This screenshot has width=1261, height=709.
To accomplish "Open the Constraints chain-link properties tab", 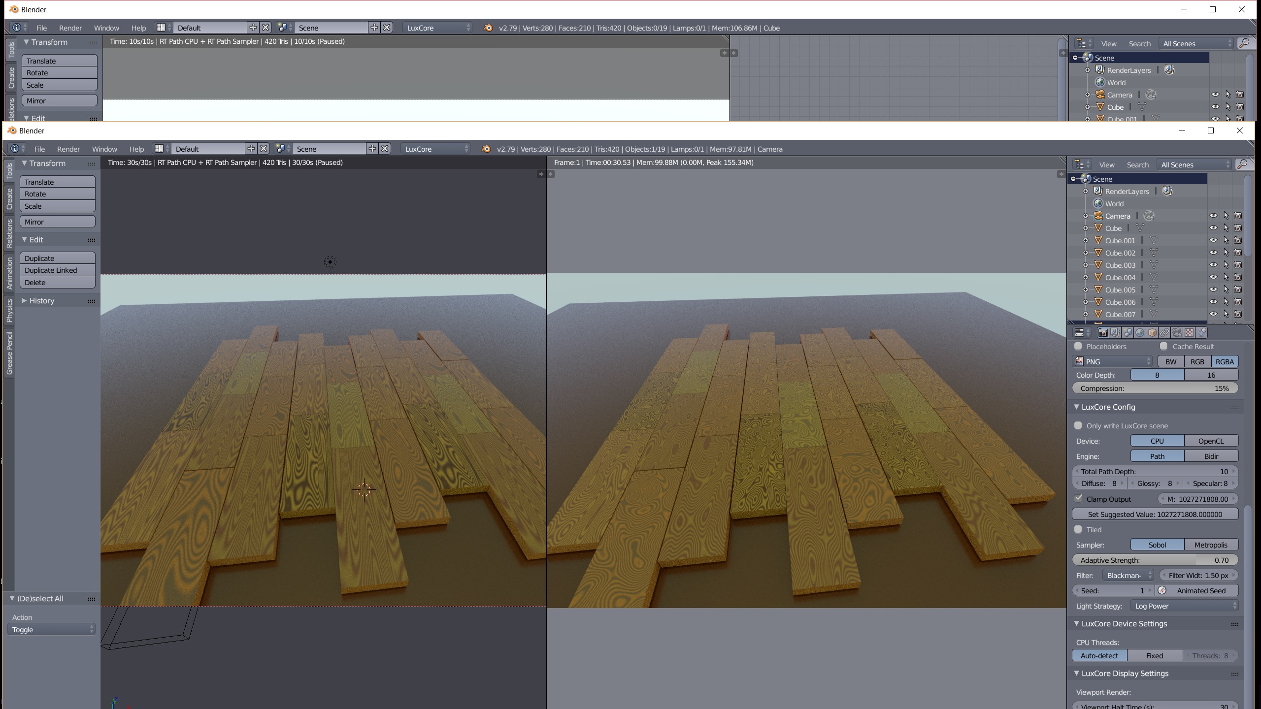I will click(1164, 333).
